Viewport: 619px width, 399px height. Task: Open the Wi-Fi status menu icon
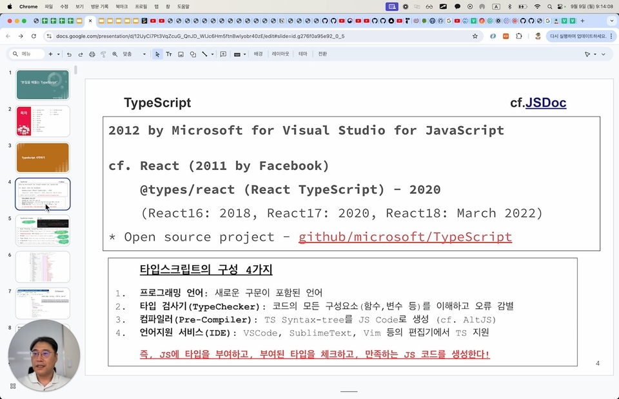(537, 6)
